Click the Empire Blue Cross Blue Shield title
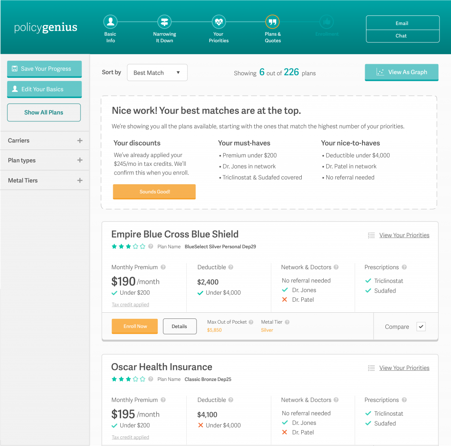 (175, 234)
